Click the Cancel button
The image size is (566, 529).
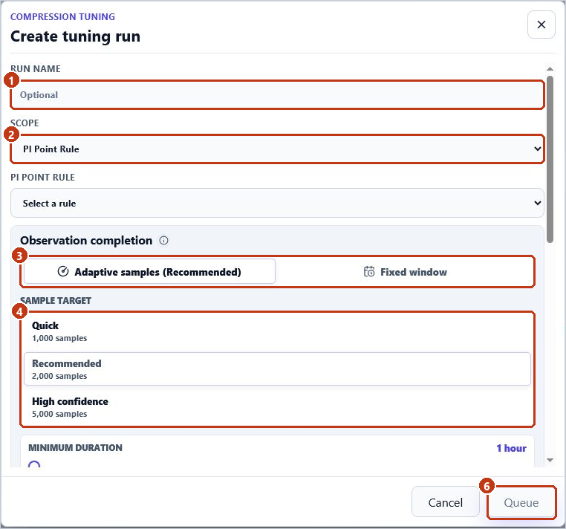pyautogui.click(x=445, y=502)
